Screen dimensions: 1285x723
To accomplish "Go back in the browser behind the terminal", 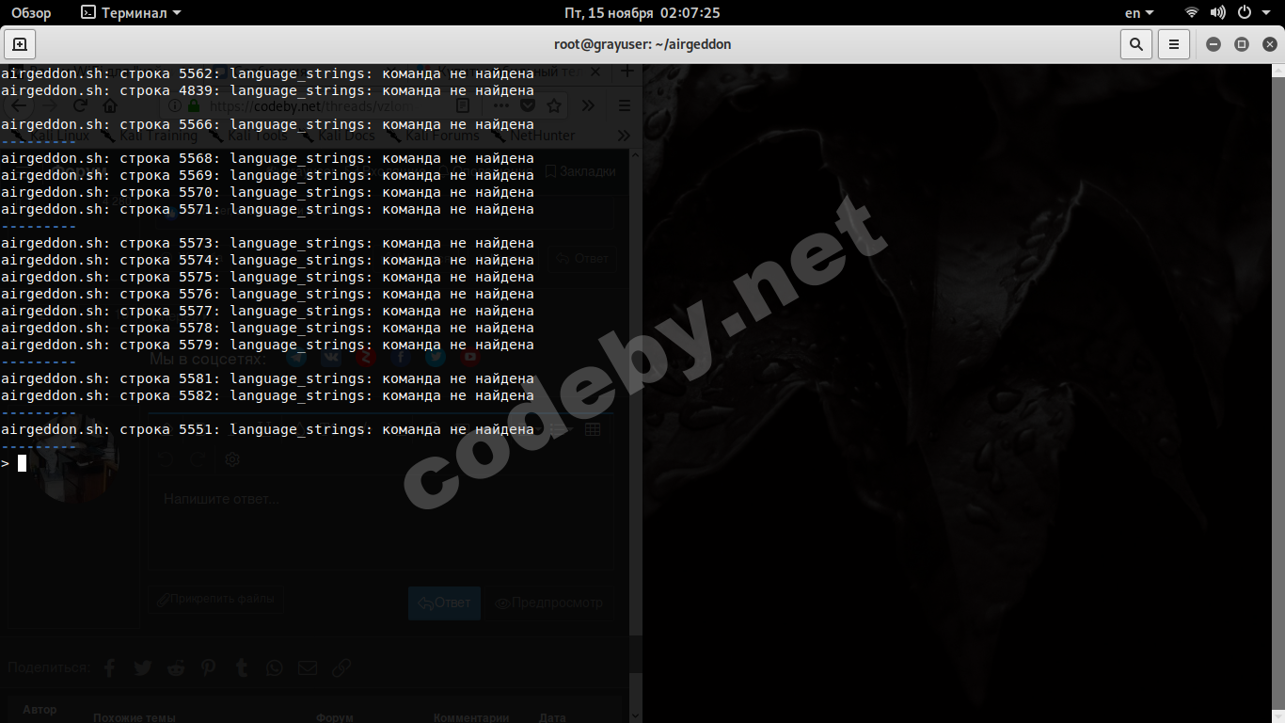I will tap(18, 106).
